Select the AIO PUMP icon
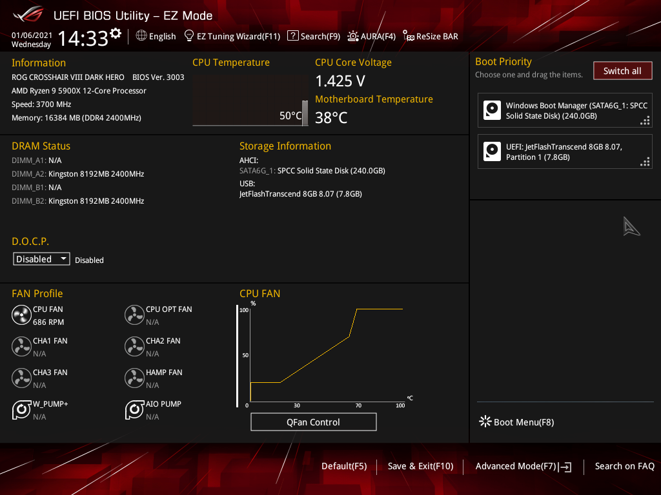The width and height of the screenshot is (661, 495). 134,409
